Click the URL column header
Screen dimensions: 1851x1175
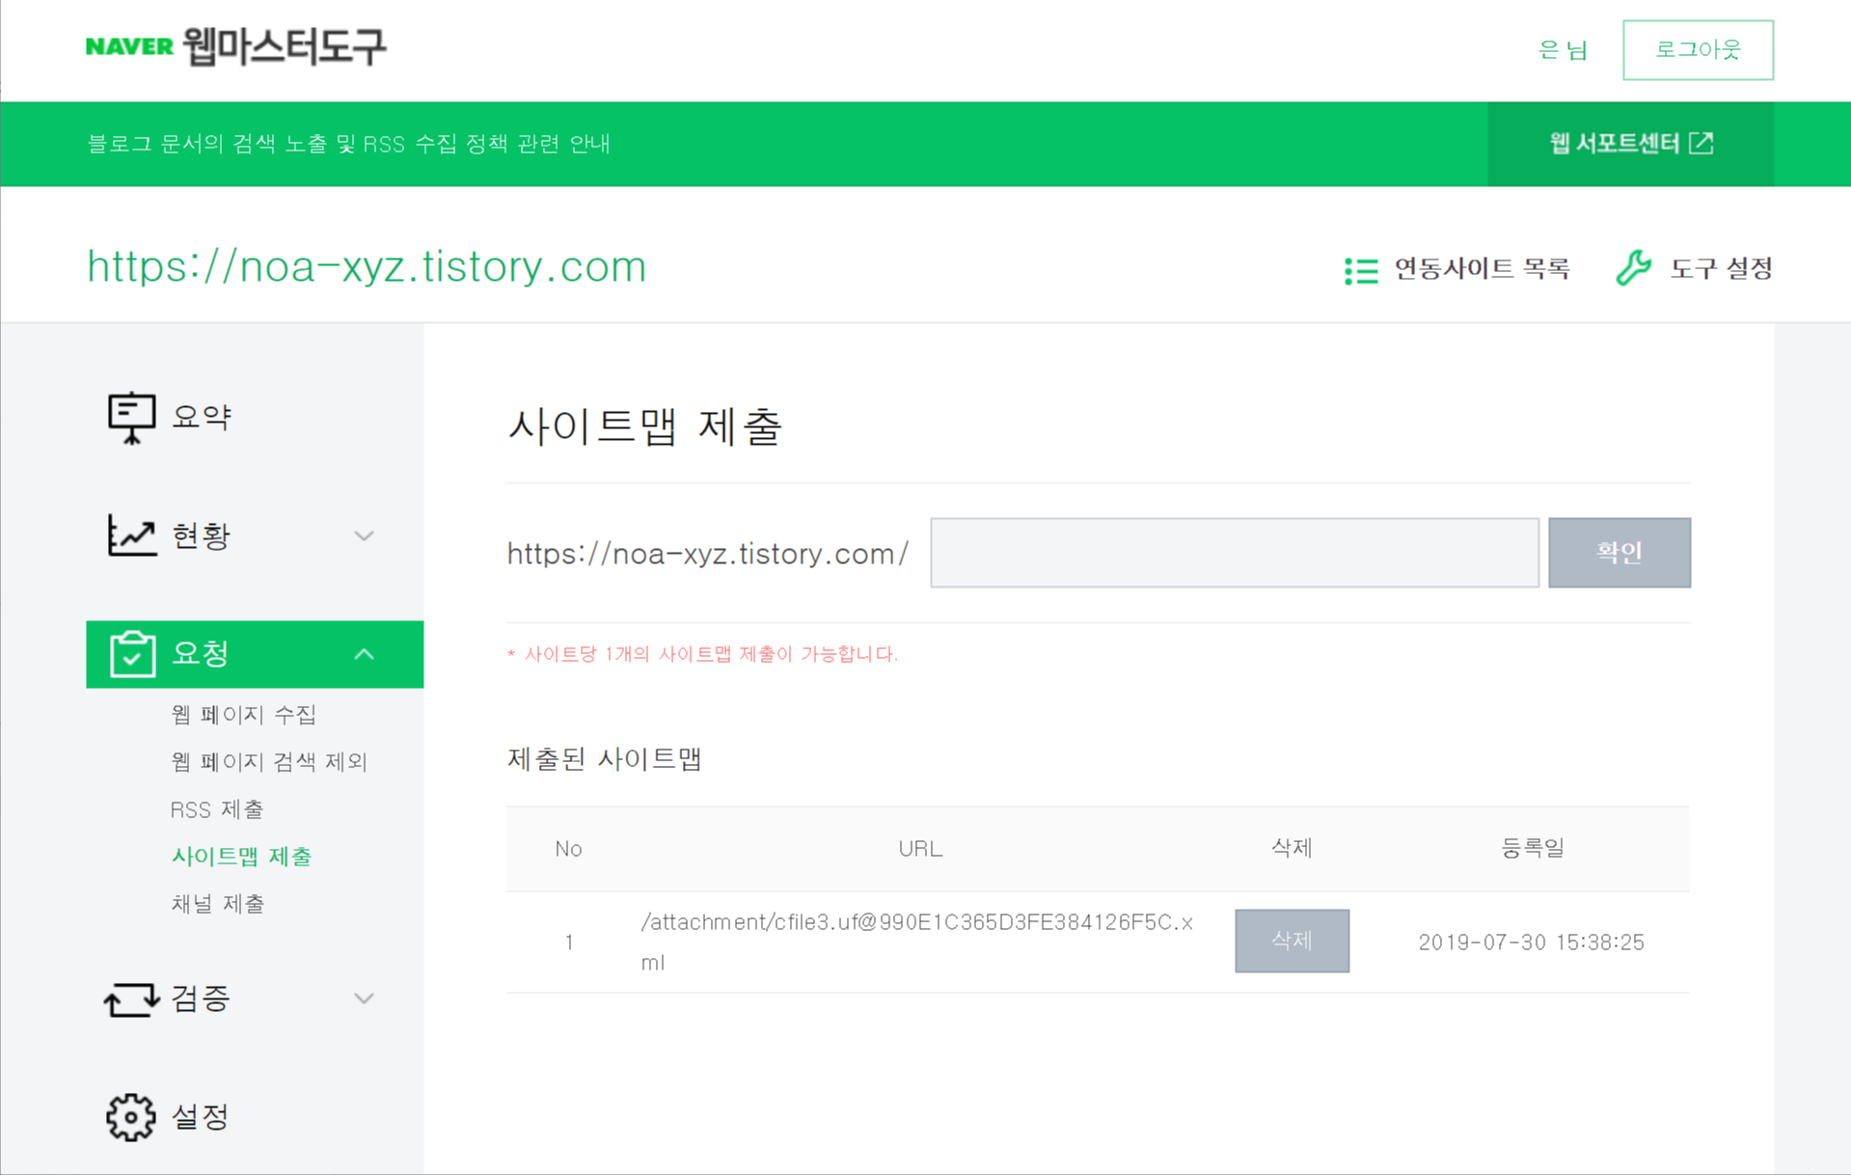(920, 849)
